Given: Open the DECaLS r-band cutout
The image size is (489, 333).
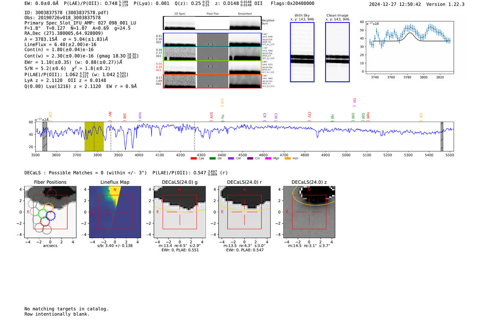Looking at the screenshot, I should (245, 212).
